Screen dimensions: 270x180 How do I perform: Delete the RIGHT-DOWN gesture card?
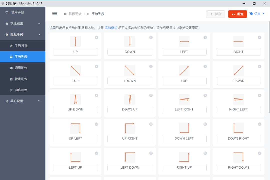coord(260,153)
